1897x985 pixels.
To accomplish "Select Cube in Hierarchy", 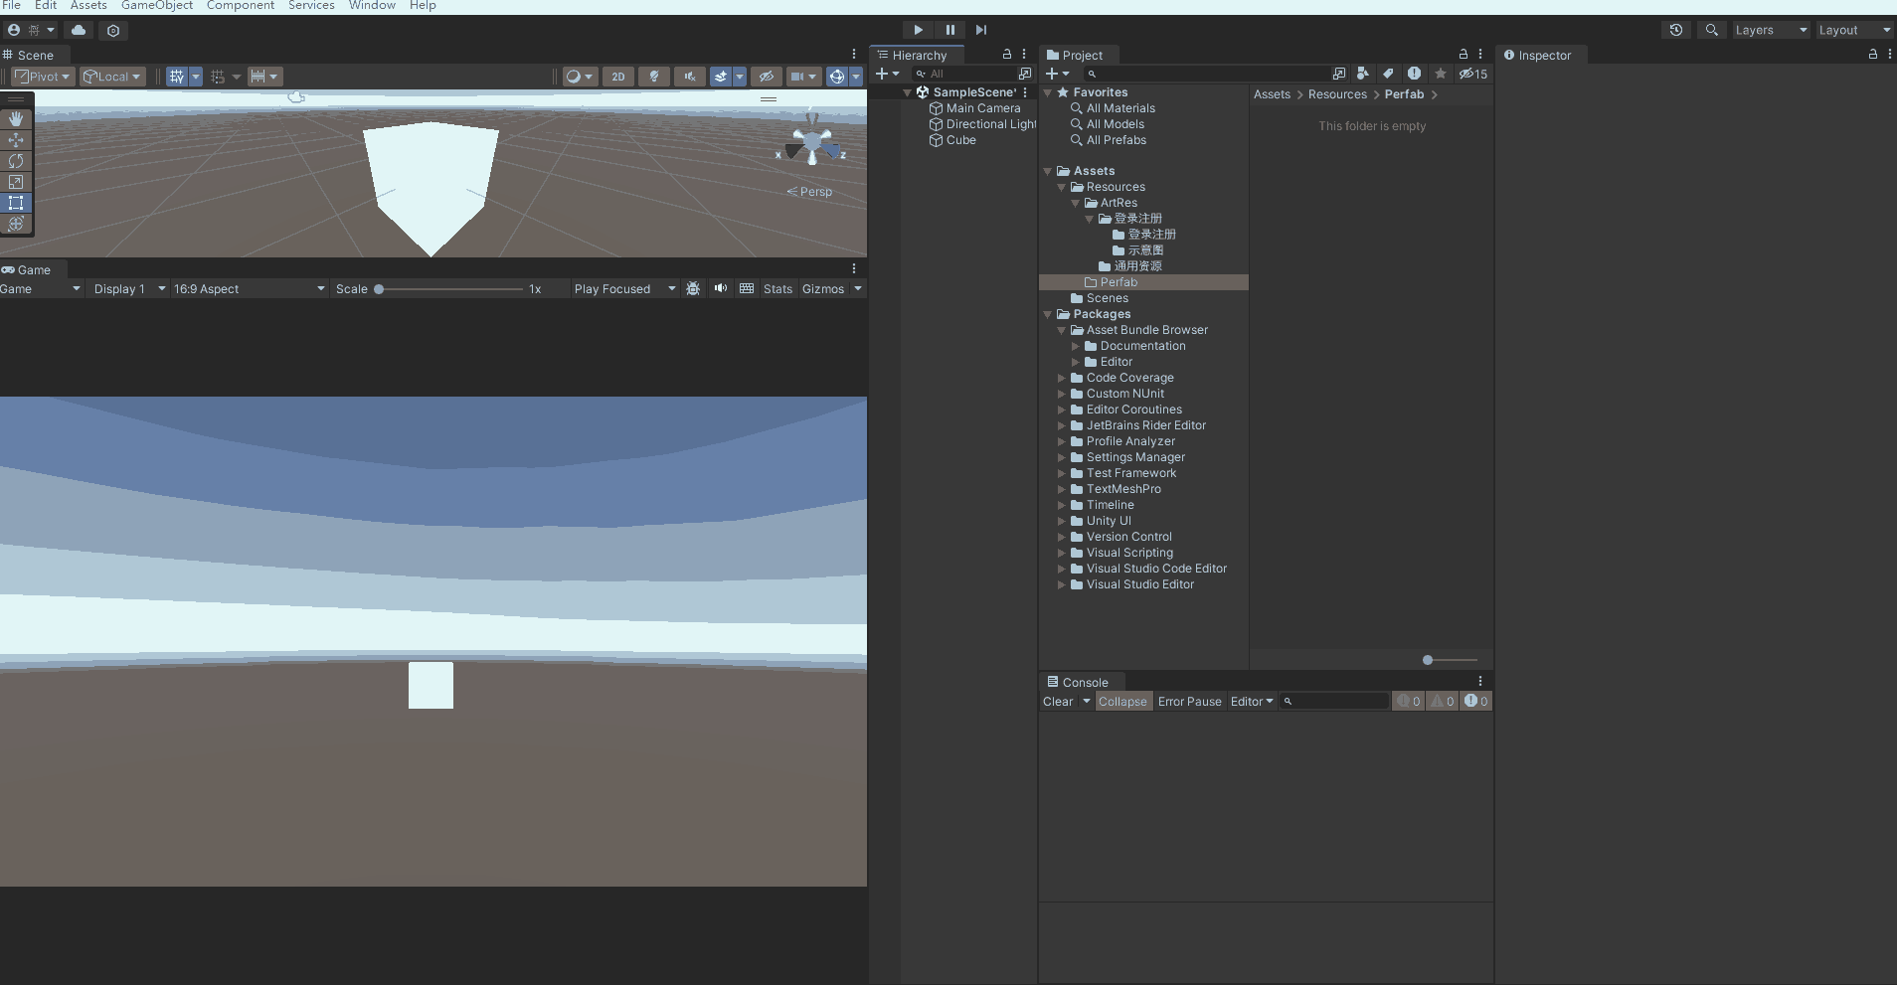I will point(960,140).
